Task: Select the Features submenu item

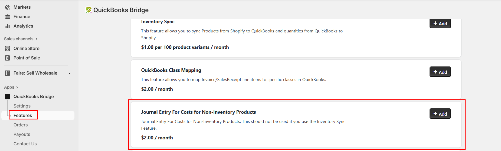Action: click(23, 115)
